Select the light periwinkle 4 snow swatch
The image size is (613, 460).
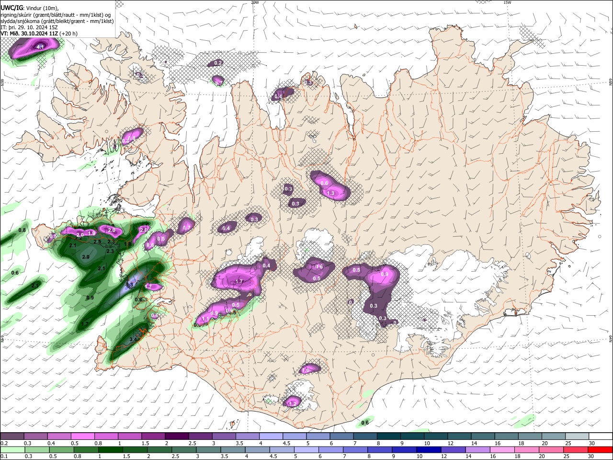coord(271,437)
